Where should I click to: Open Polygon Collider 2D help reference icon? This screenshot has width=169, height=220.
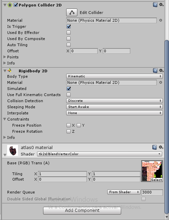155,5
